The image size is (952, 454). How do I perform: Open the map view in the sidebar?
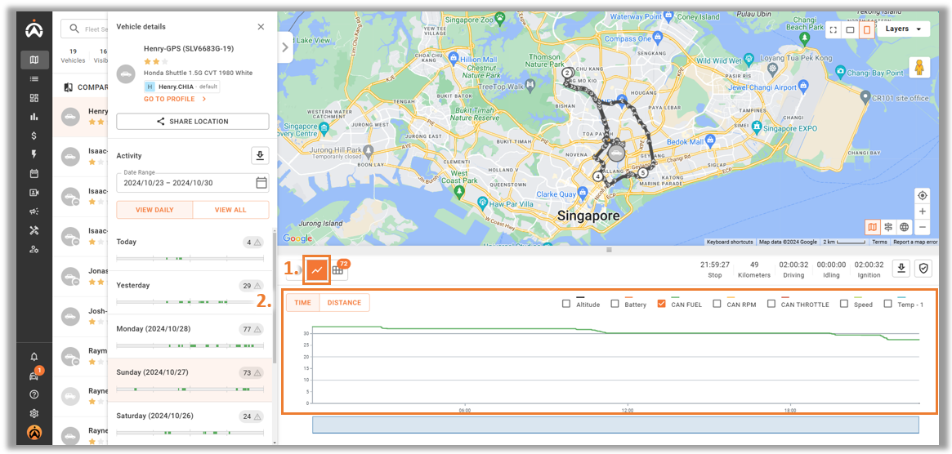[34, 60]
